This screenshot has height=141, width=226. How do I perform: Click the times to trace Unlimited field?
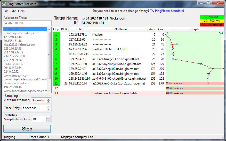[x=39, y=100]
